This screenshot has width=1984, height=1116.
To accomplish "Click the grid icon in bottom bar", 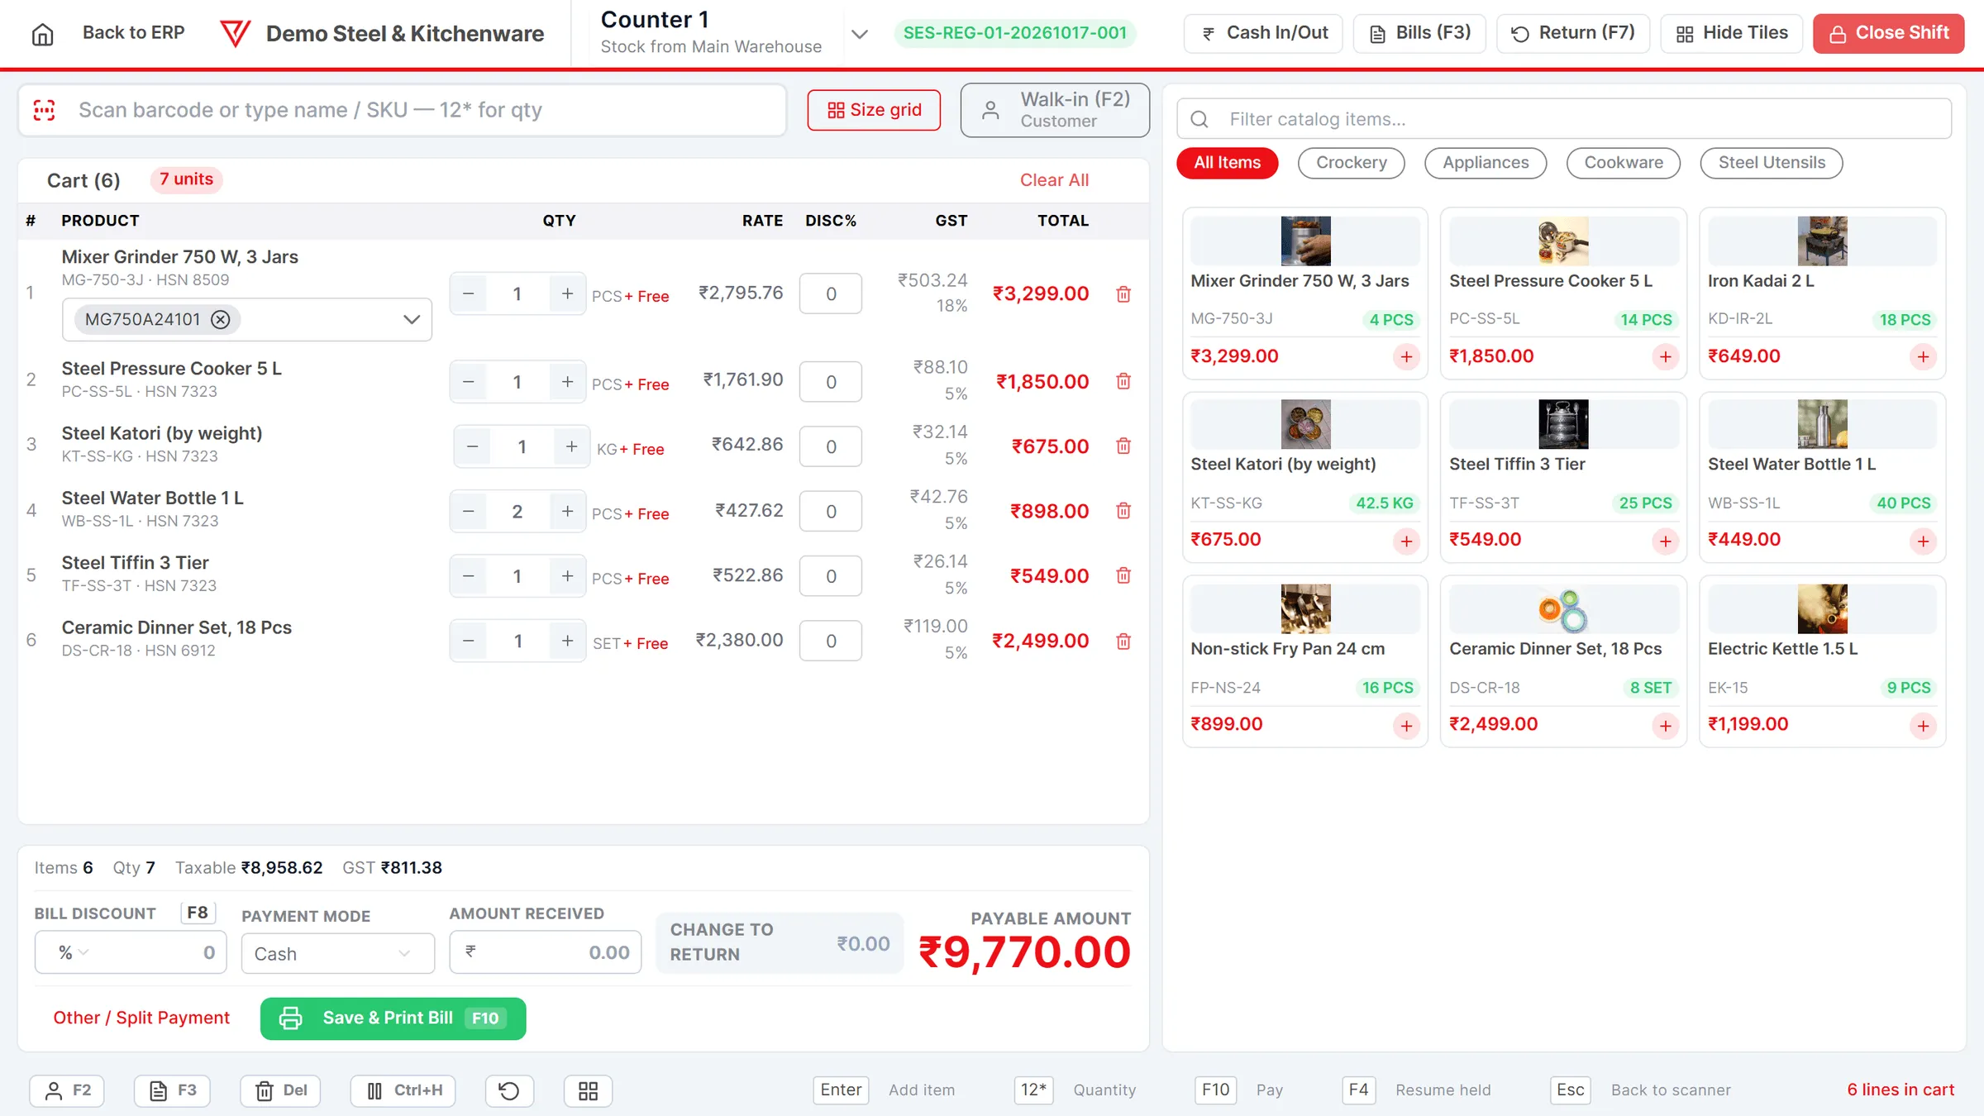I will [x=588, y=1091].
